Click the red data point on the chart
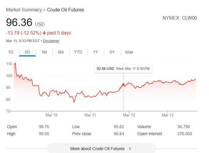The image size is (209, 153). 123,85
